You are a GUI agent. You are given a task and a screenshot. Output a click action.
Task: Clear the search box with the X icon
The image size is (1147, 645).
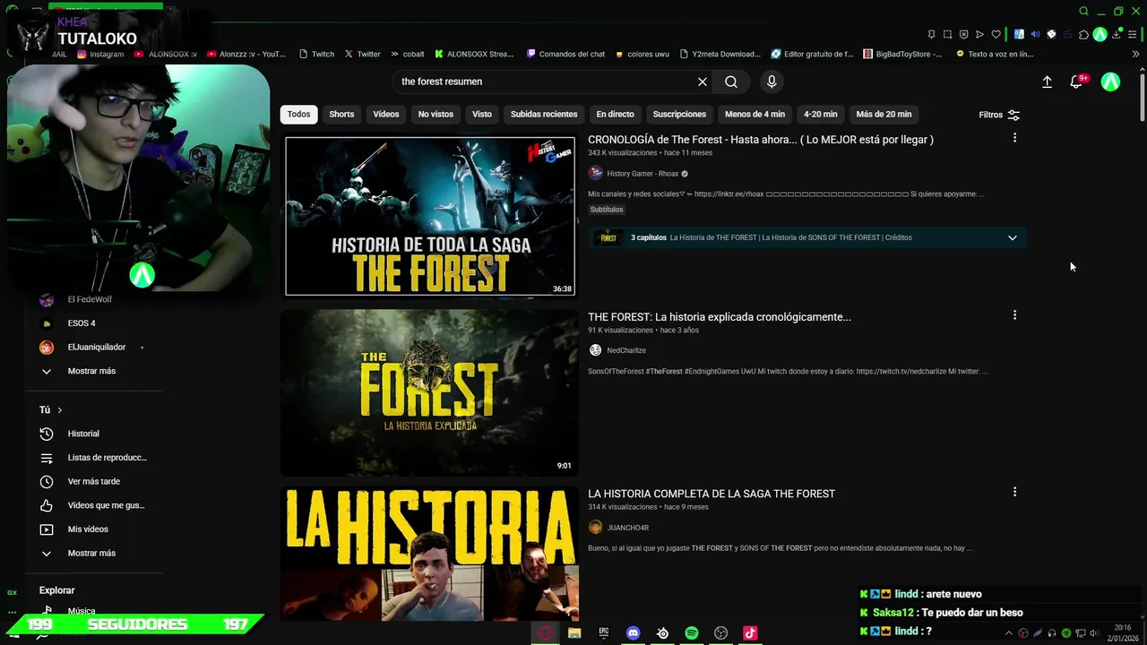point(703,82)
